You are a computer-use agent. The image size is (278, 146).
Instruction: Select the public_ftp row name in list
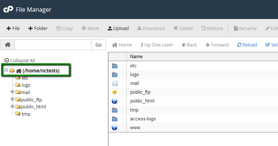(x=140, y=92)
